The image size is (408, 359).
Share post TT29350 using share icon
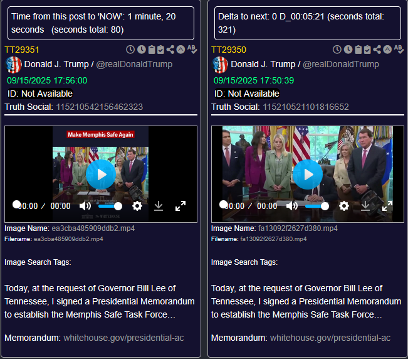click(x=377, y=50)
